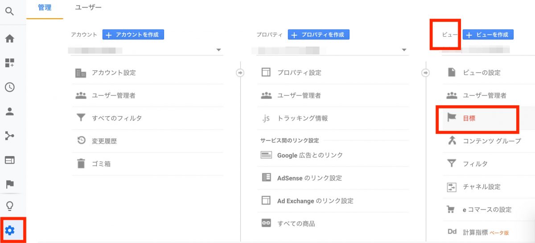Viewport: 535px width, 243px height.
Task: Click the .js icon beside トラッキング情報
Action: [x=266, y=119]
